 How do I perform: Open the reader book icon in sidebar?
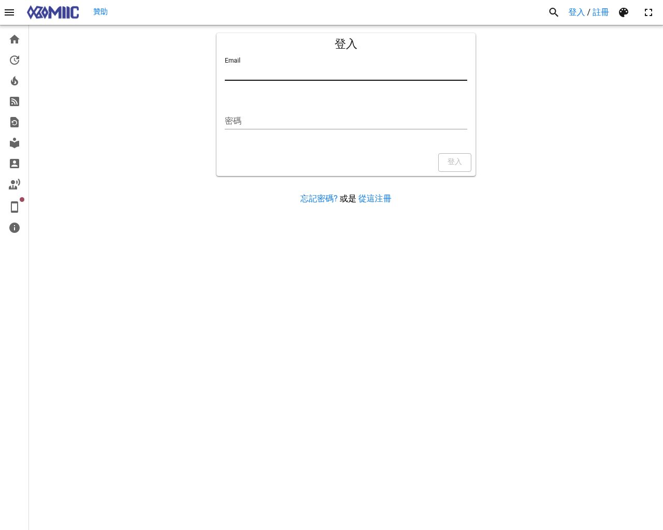point(15,143)
